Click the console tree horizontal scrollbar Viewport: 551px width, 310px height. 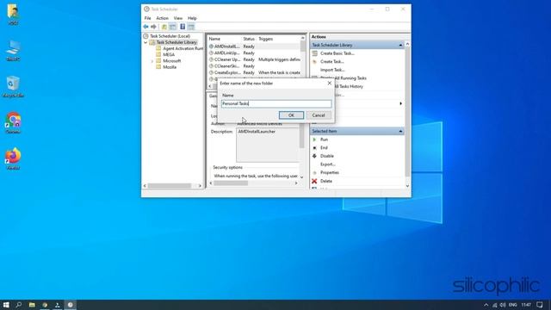pyautogui.click(x=172, y=186)
